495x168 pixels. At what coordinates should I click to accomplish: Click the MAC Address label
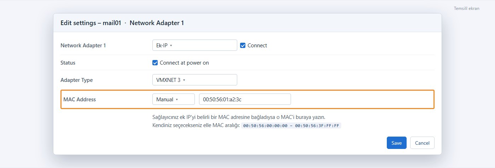[80, 99]
